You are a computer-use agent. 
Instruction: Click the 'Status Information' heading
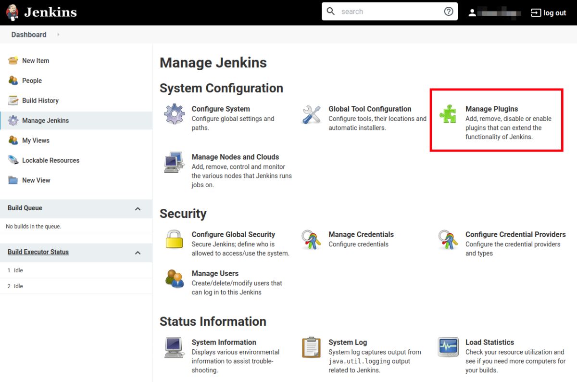coord(213,321)
